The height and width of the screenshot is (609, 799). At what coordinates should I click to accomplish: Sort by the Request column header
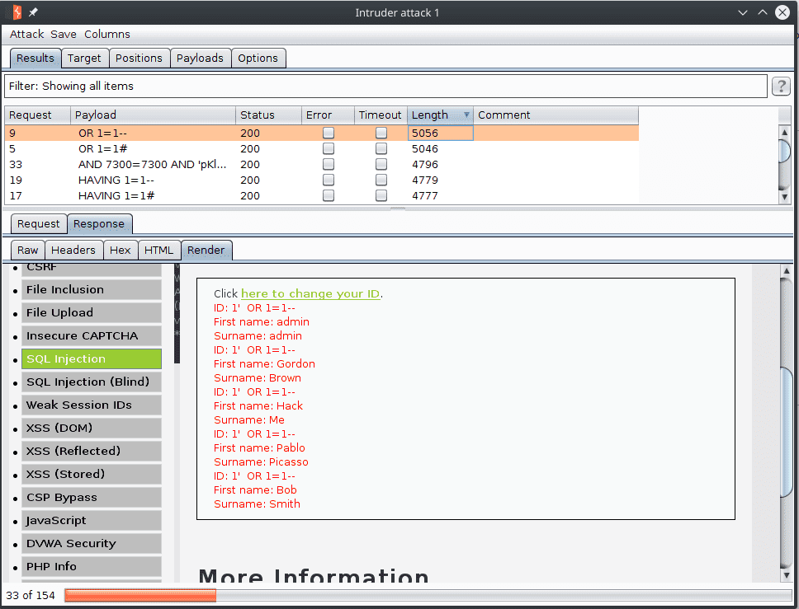coord(38,115)
